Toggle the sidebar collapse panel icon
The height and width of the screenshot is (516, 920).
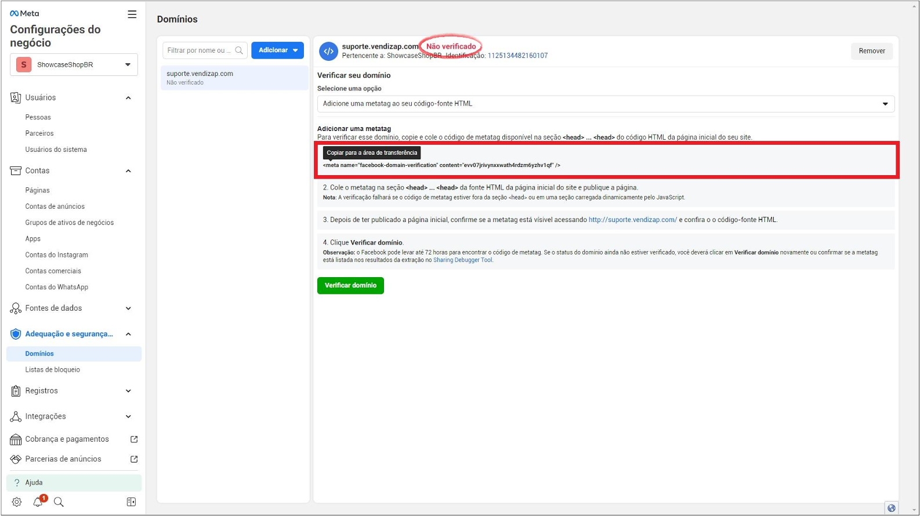click(x=131, y=502)
